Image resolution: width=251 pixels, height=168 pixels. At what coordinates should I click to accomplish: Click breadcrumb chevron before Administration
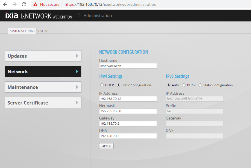[x=79, y=16]
